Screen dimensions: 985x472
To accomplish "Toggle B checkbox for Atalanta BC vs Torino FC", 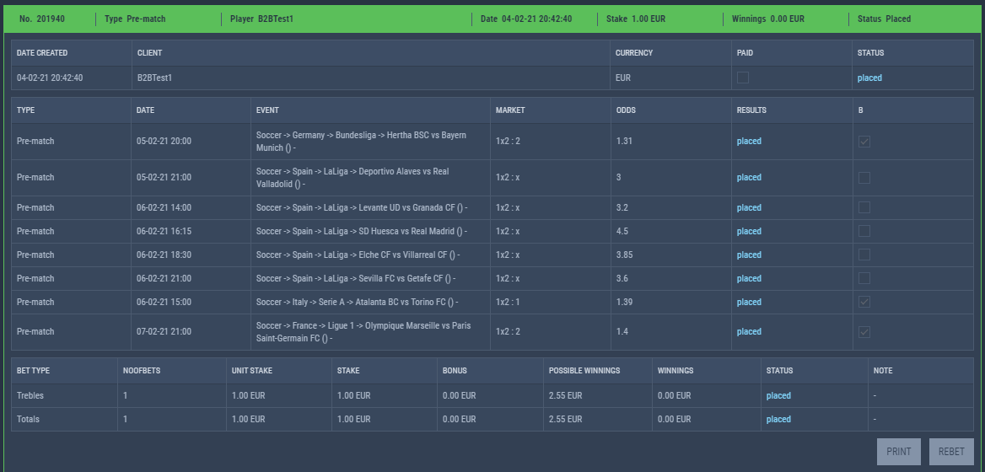I will point(864,303).
